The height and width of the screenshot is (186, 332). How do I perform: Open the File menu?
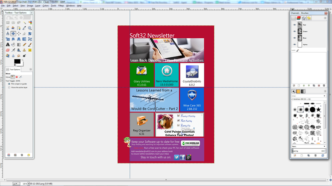tap(3, 5)
